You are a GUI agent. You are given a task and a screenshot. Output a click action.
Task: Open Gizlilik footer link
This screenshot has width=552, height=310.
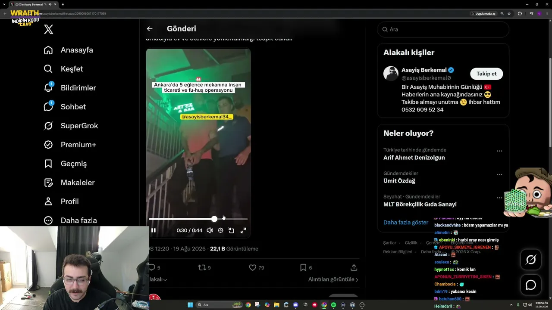[411, 243]
